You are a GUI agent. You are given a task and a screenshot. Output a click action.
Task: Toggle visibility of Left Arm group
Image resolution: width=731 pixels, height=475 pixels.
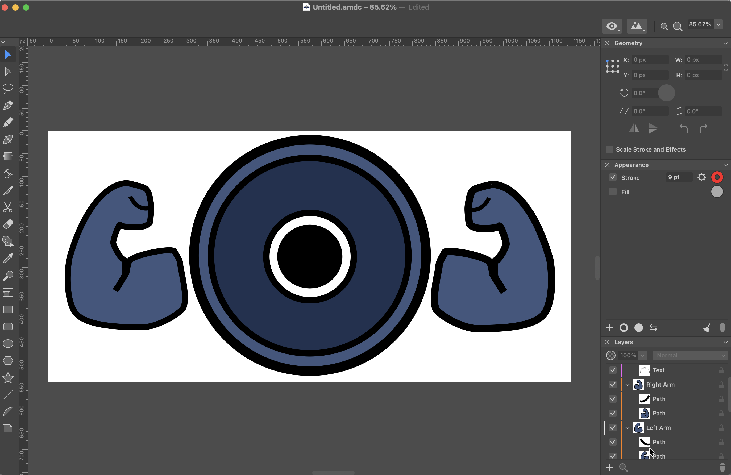click(613, 427)
